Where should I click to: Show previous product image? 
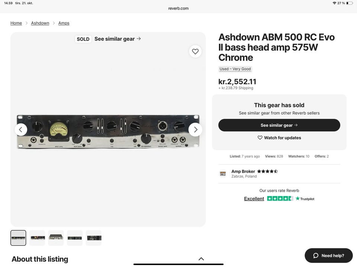click(x=21, y=129)
